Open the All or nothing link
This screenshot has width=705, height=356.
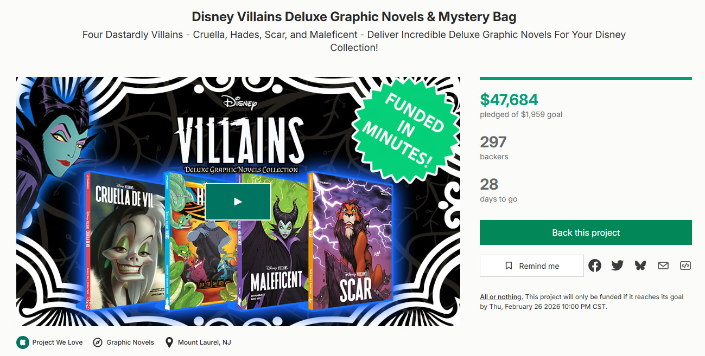pos(501,297)
